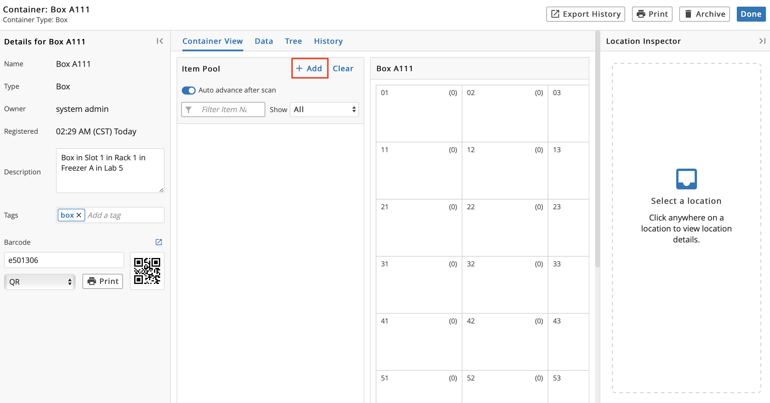Select box slot 32
Screen dimensions: 770x403
tap(505, 285)
